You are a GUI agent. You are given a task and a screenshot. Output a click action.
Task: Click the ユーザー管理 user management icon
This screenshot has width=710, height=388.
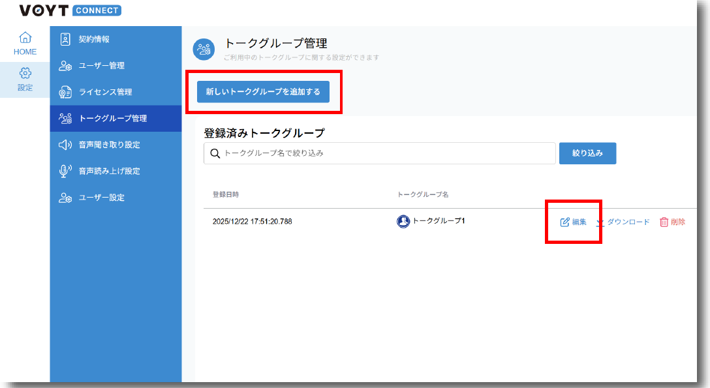tap(64, 66)
